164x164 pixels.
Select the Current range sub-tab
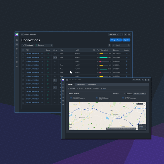click(x=88, y=88)
